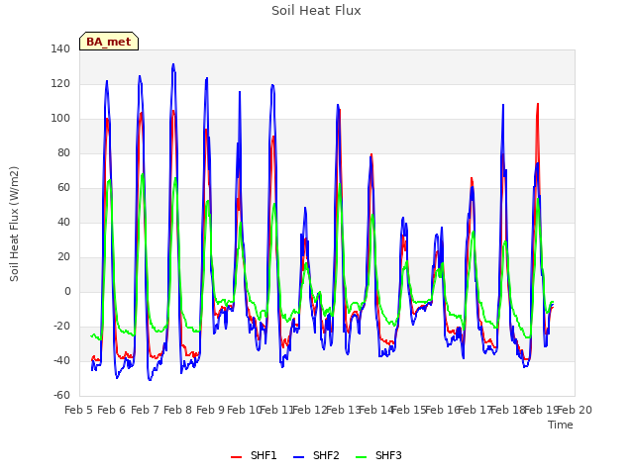Click the Feb 9 x-axis tick label
Viewport: 634px width, 475px height.
click(x=211, y=410)
